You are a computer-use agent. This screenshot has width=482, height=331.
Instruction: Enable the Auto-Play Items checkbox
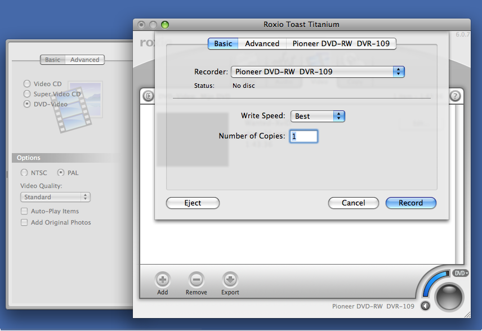(24, 211)
